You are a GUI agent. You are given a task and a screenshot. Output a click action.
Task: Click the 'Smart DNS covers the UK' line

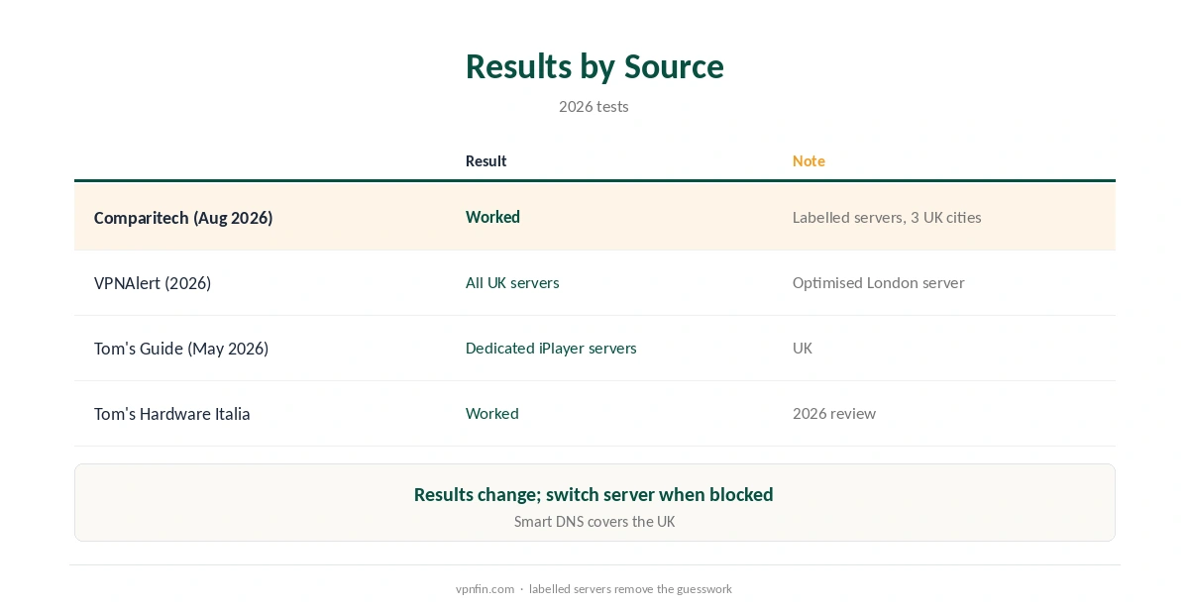click(594, 521)
